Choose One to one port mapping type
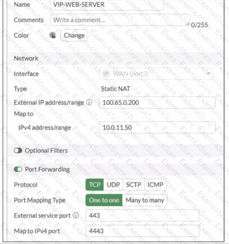Image resolution: width=229 pixels, height=244 pixels. (104, 200)
